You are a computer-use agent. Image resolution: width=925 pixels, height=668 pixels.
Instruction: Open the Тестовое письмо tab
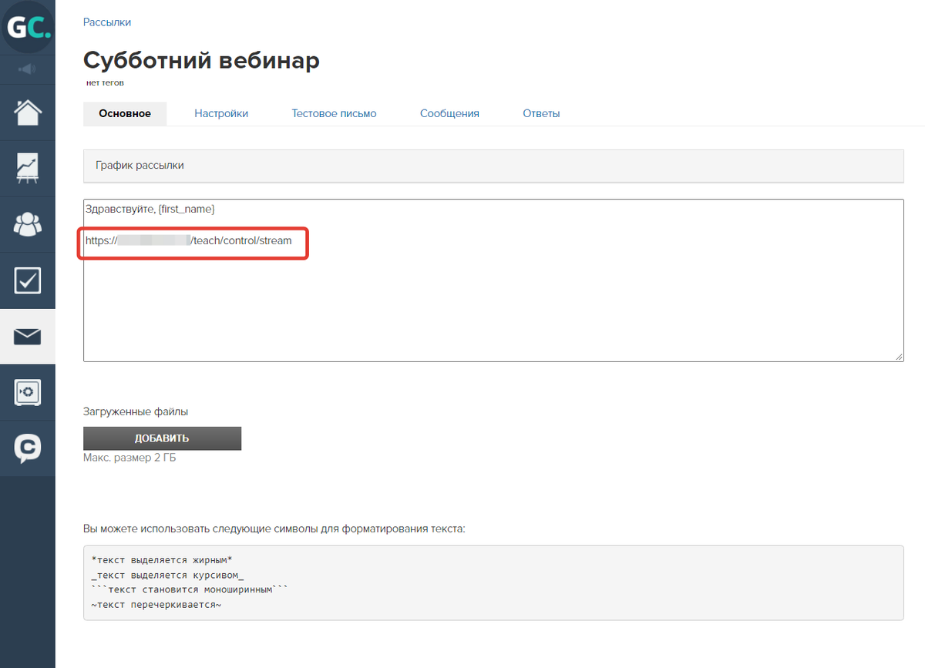(334, 113)
